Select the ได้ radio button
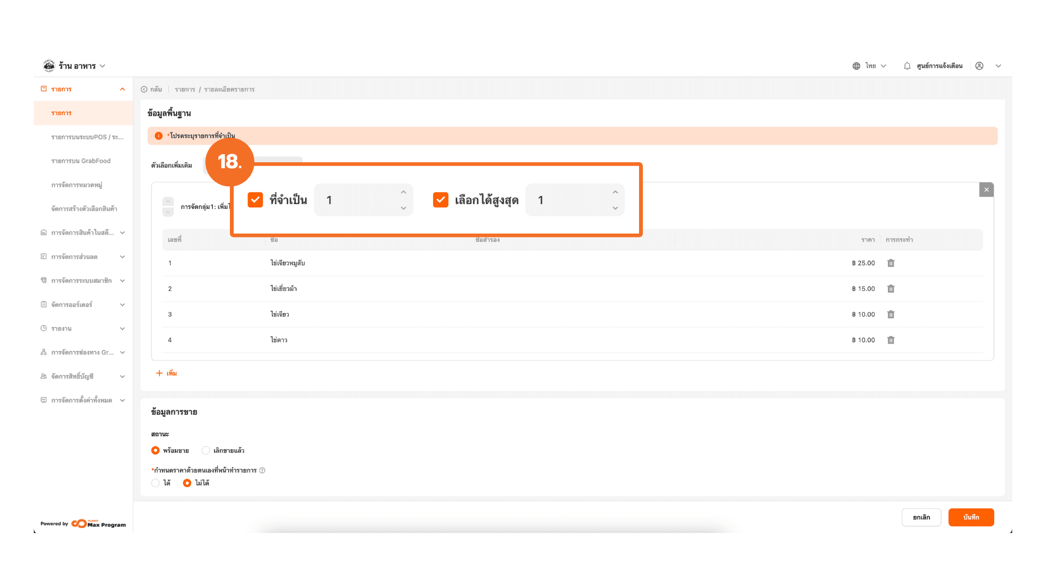The image size is (1046, 588). (x=156, y=483)
